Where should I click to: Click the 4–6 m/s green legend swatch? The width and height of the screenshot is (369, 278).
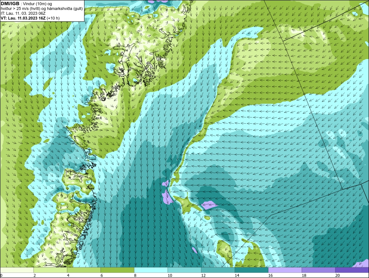[84, 270]
